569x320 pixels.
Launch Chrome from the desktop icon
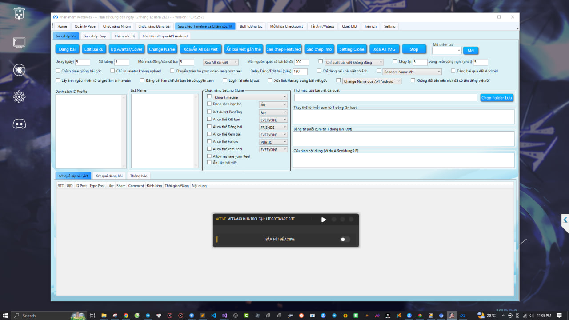click(19, 70)
